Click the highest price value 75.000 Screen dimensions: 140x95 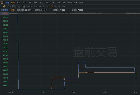click(x=62, y=10)
